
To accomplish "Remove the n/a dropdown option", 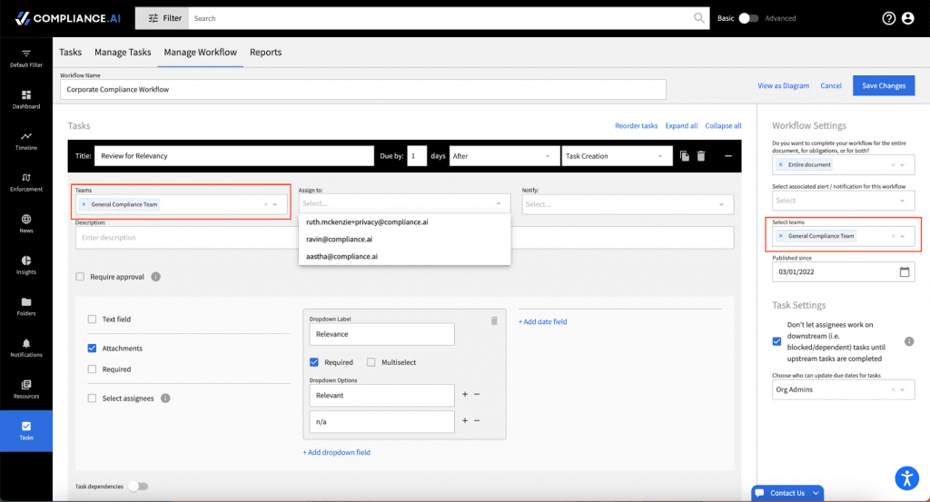I will click(x=477, y=420).
